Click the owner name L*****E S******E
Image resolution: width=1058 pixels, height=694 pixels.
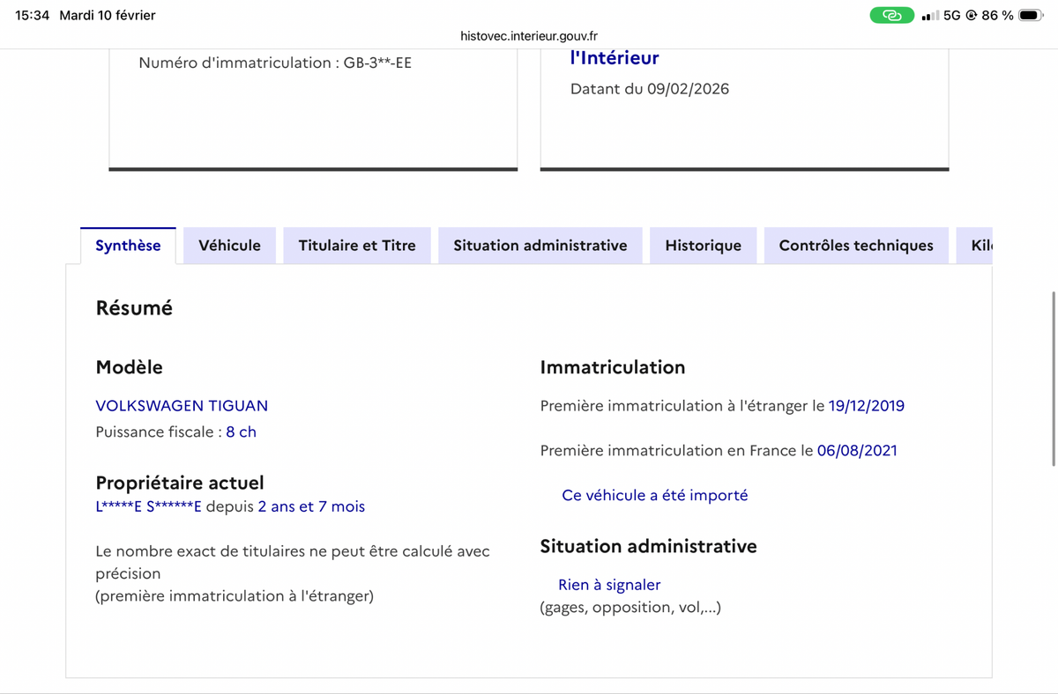(x=148, y=506)
